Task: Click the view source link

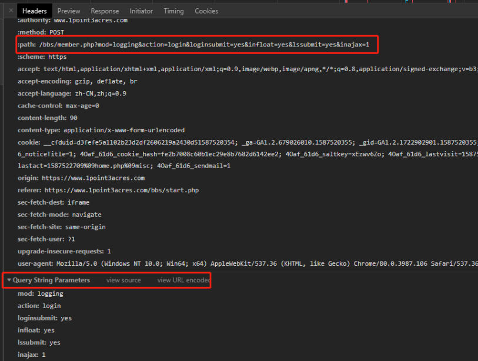Action: 123,280
